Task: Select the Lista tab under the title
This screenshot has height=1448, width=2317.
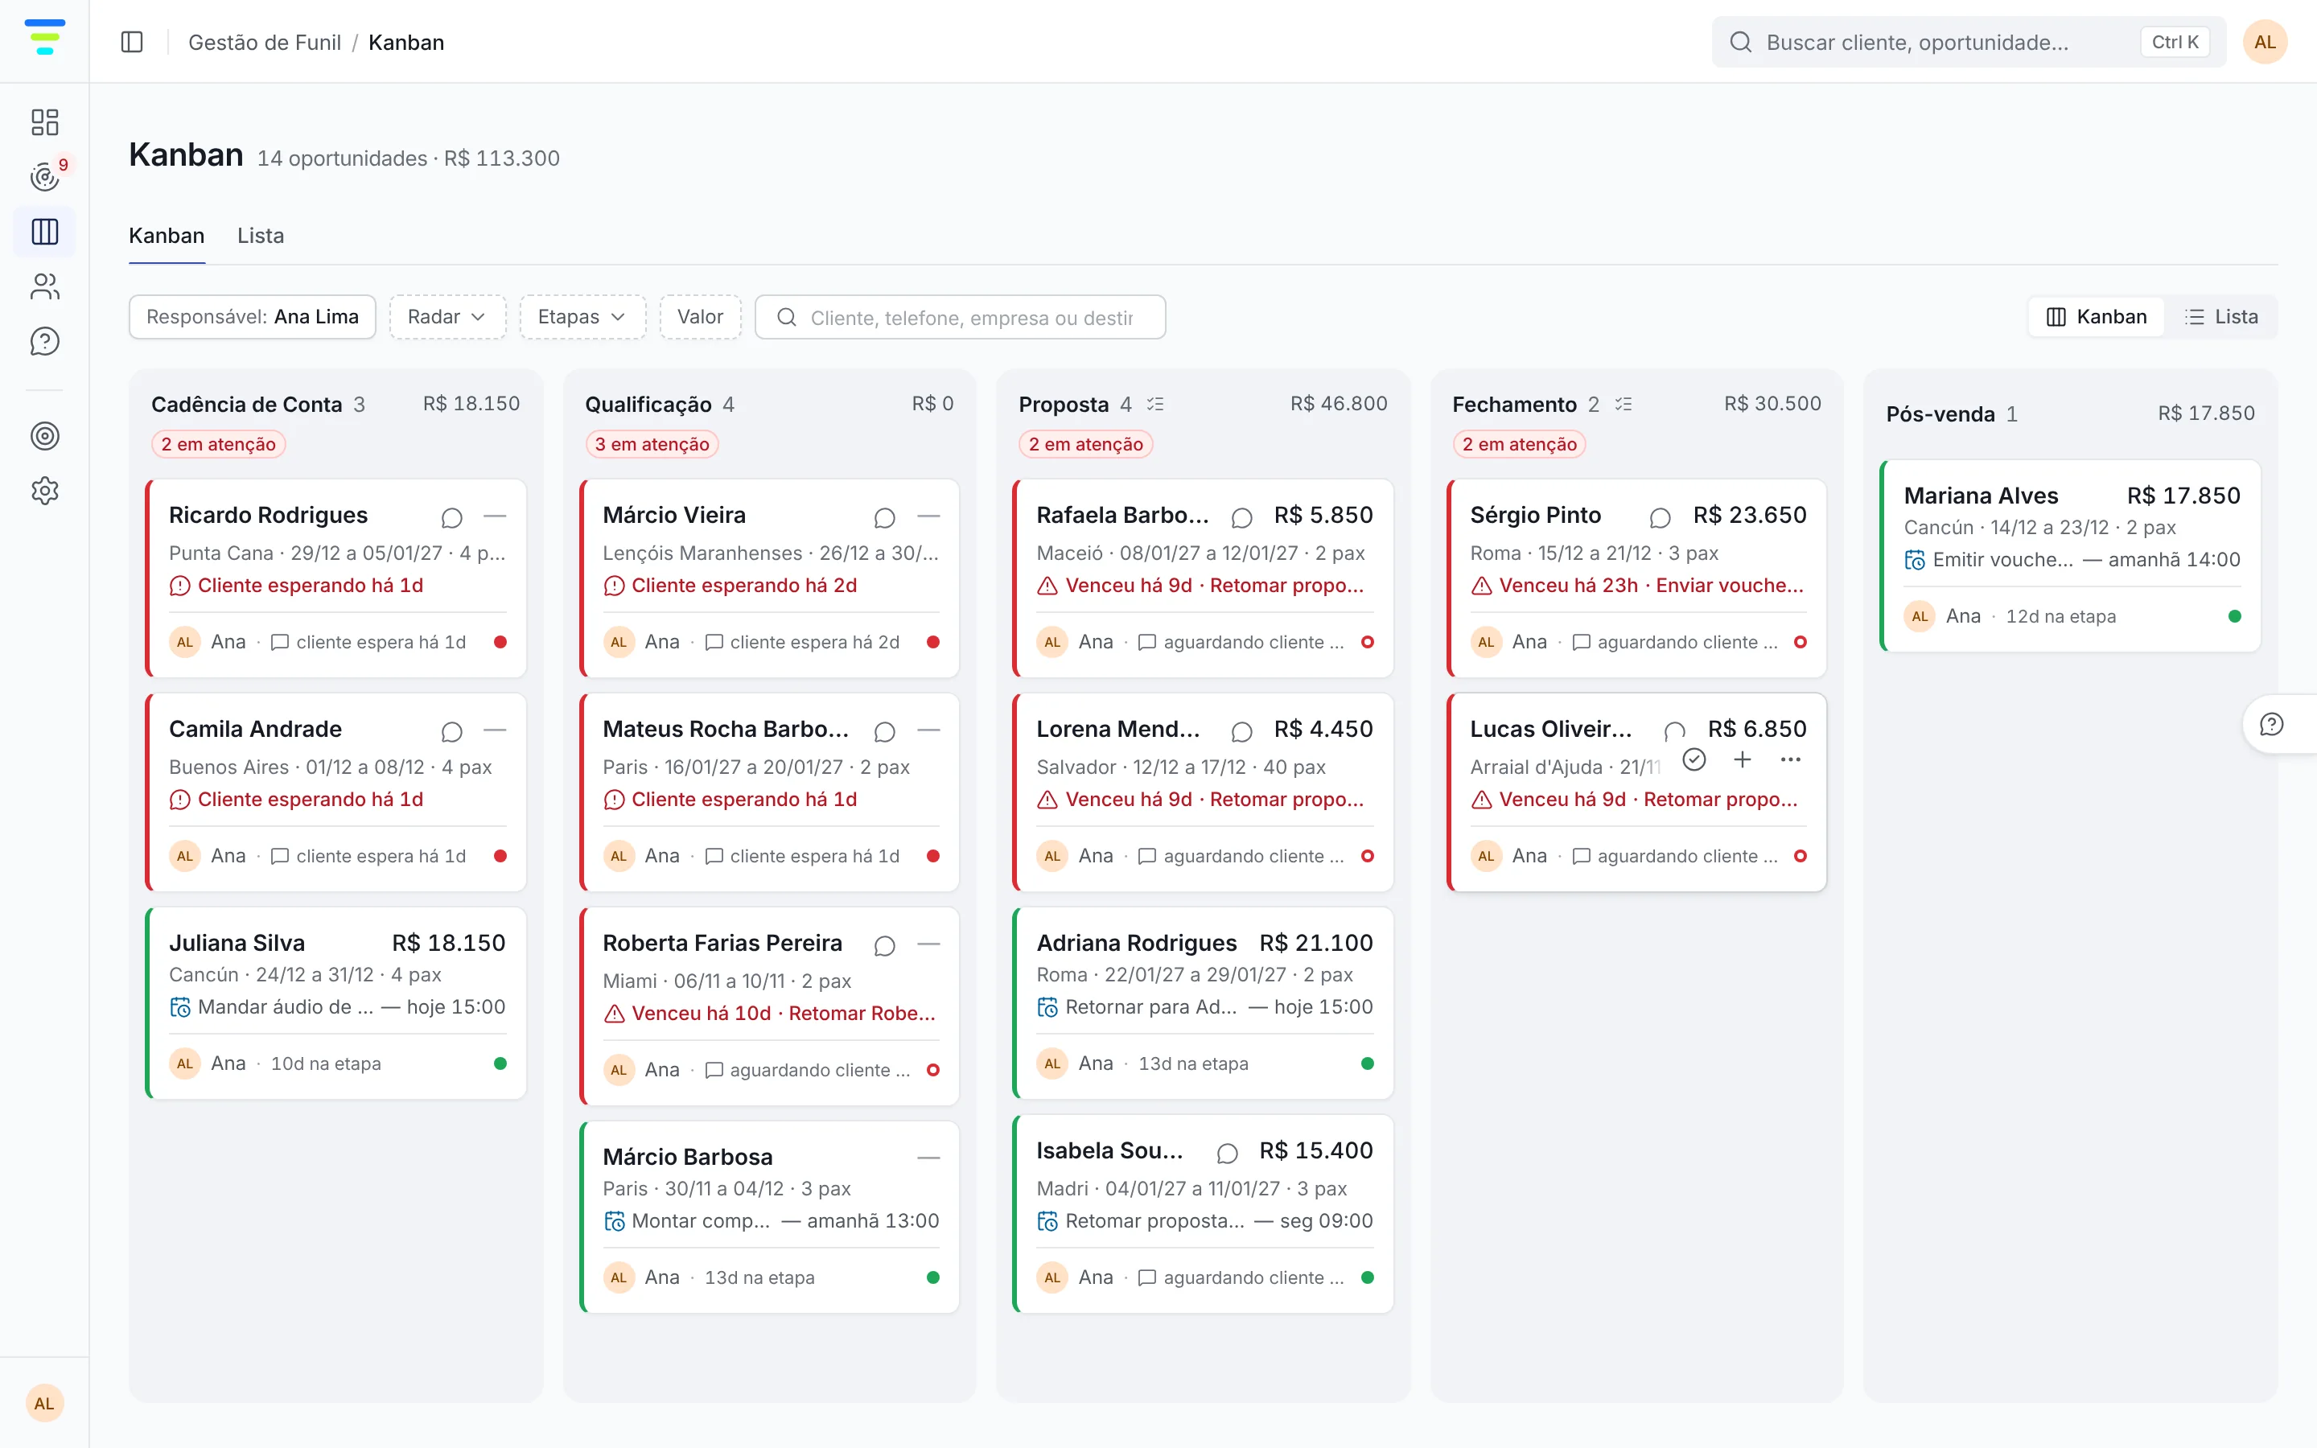Action: (261, 236)
